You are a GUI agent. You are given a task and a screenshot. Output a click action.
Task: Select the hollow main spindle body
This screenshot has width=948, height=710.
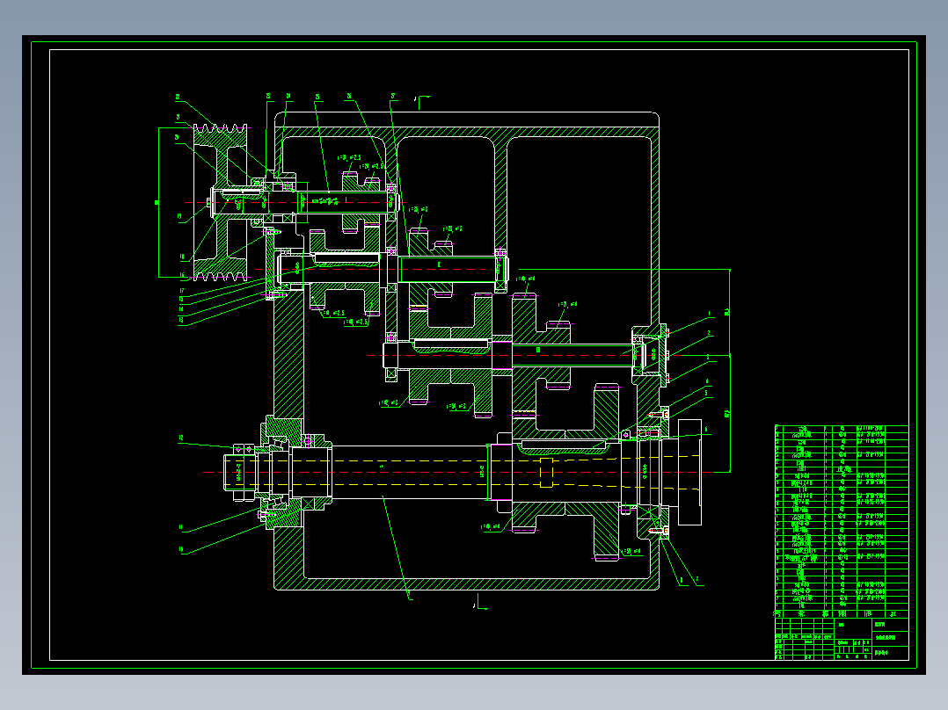pos(412,473)
